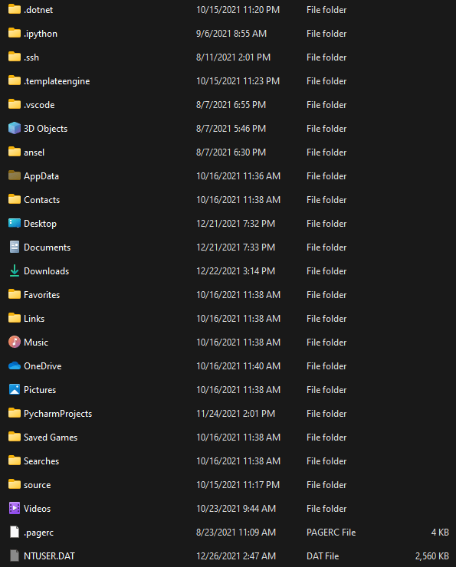Select the source folder entry

pyautogui.click(x=228, y=484)
